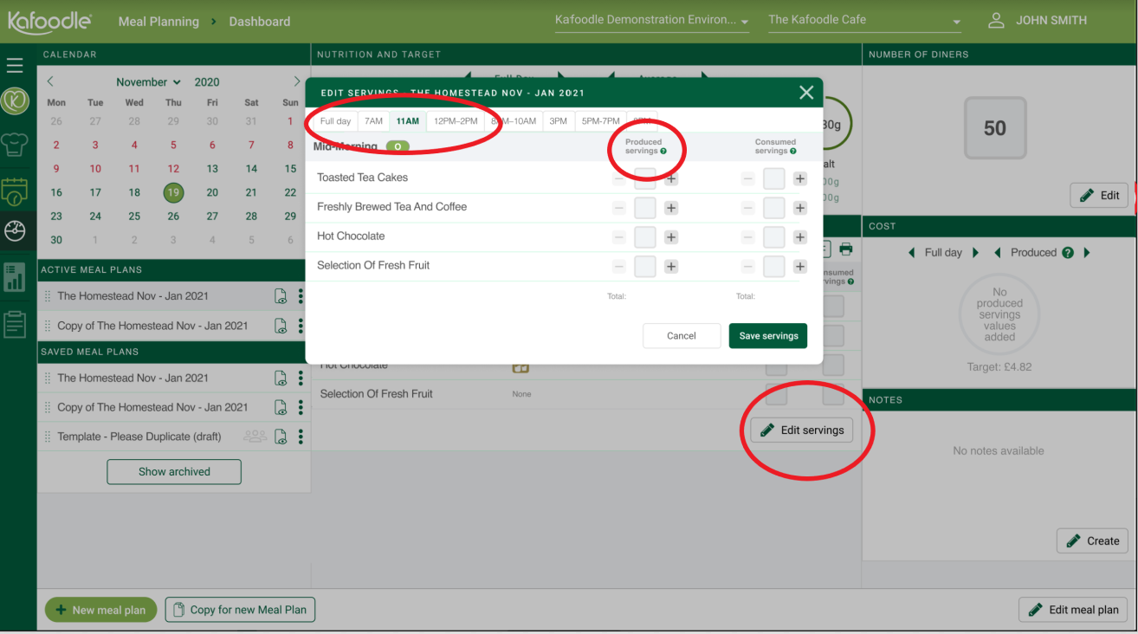
Task: Click produced servings field for Hot Chocolate
Action: pos(645,237)
